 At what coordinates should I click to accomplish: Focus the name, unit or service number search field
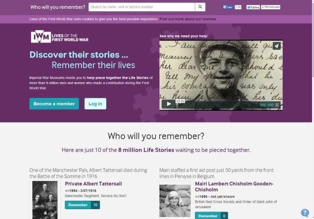(142, 7)
